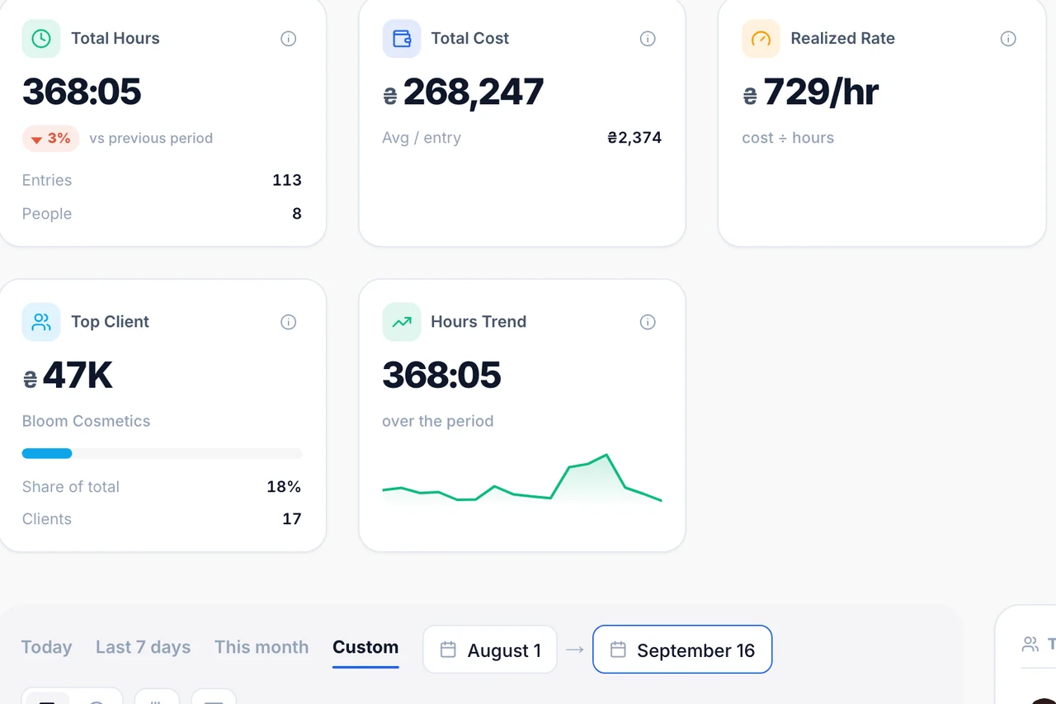Screen dimensions: 1056x704
Task: Click the Bloom Cosmetics share progress bar
Action: [x=162, y=453]
